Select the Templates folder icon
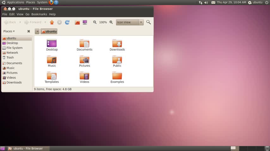270x151 pixels. (52, 75)
